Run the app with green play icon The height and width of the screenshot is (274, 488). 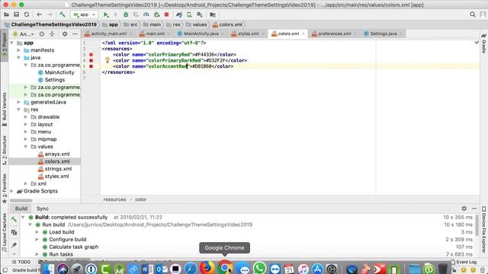[x=106, y=14]
